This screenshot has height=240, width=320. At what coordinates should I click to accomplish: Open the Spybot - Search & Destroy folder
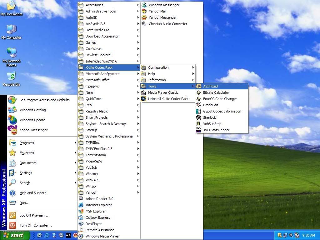tap(109, 124)
